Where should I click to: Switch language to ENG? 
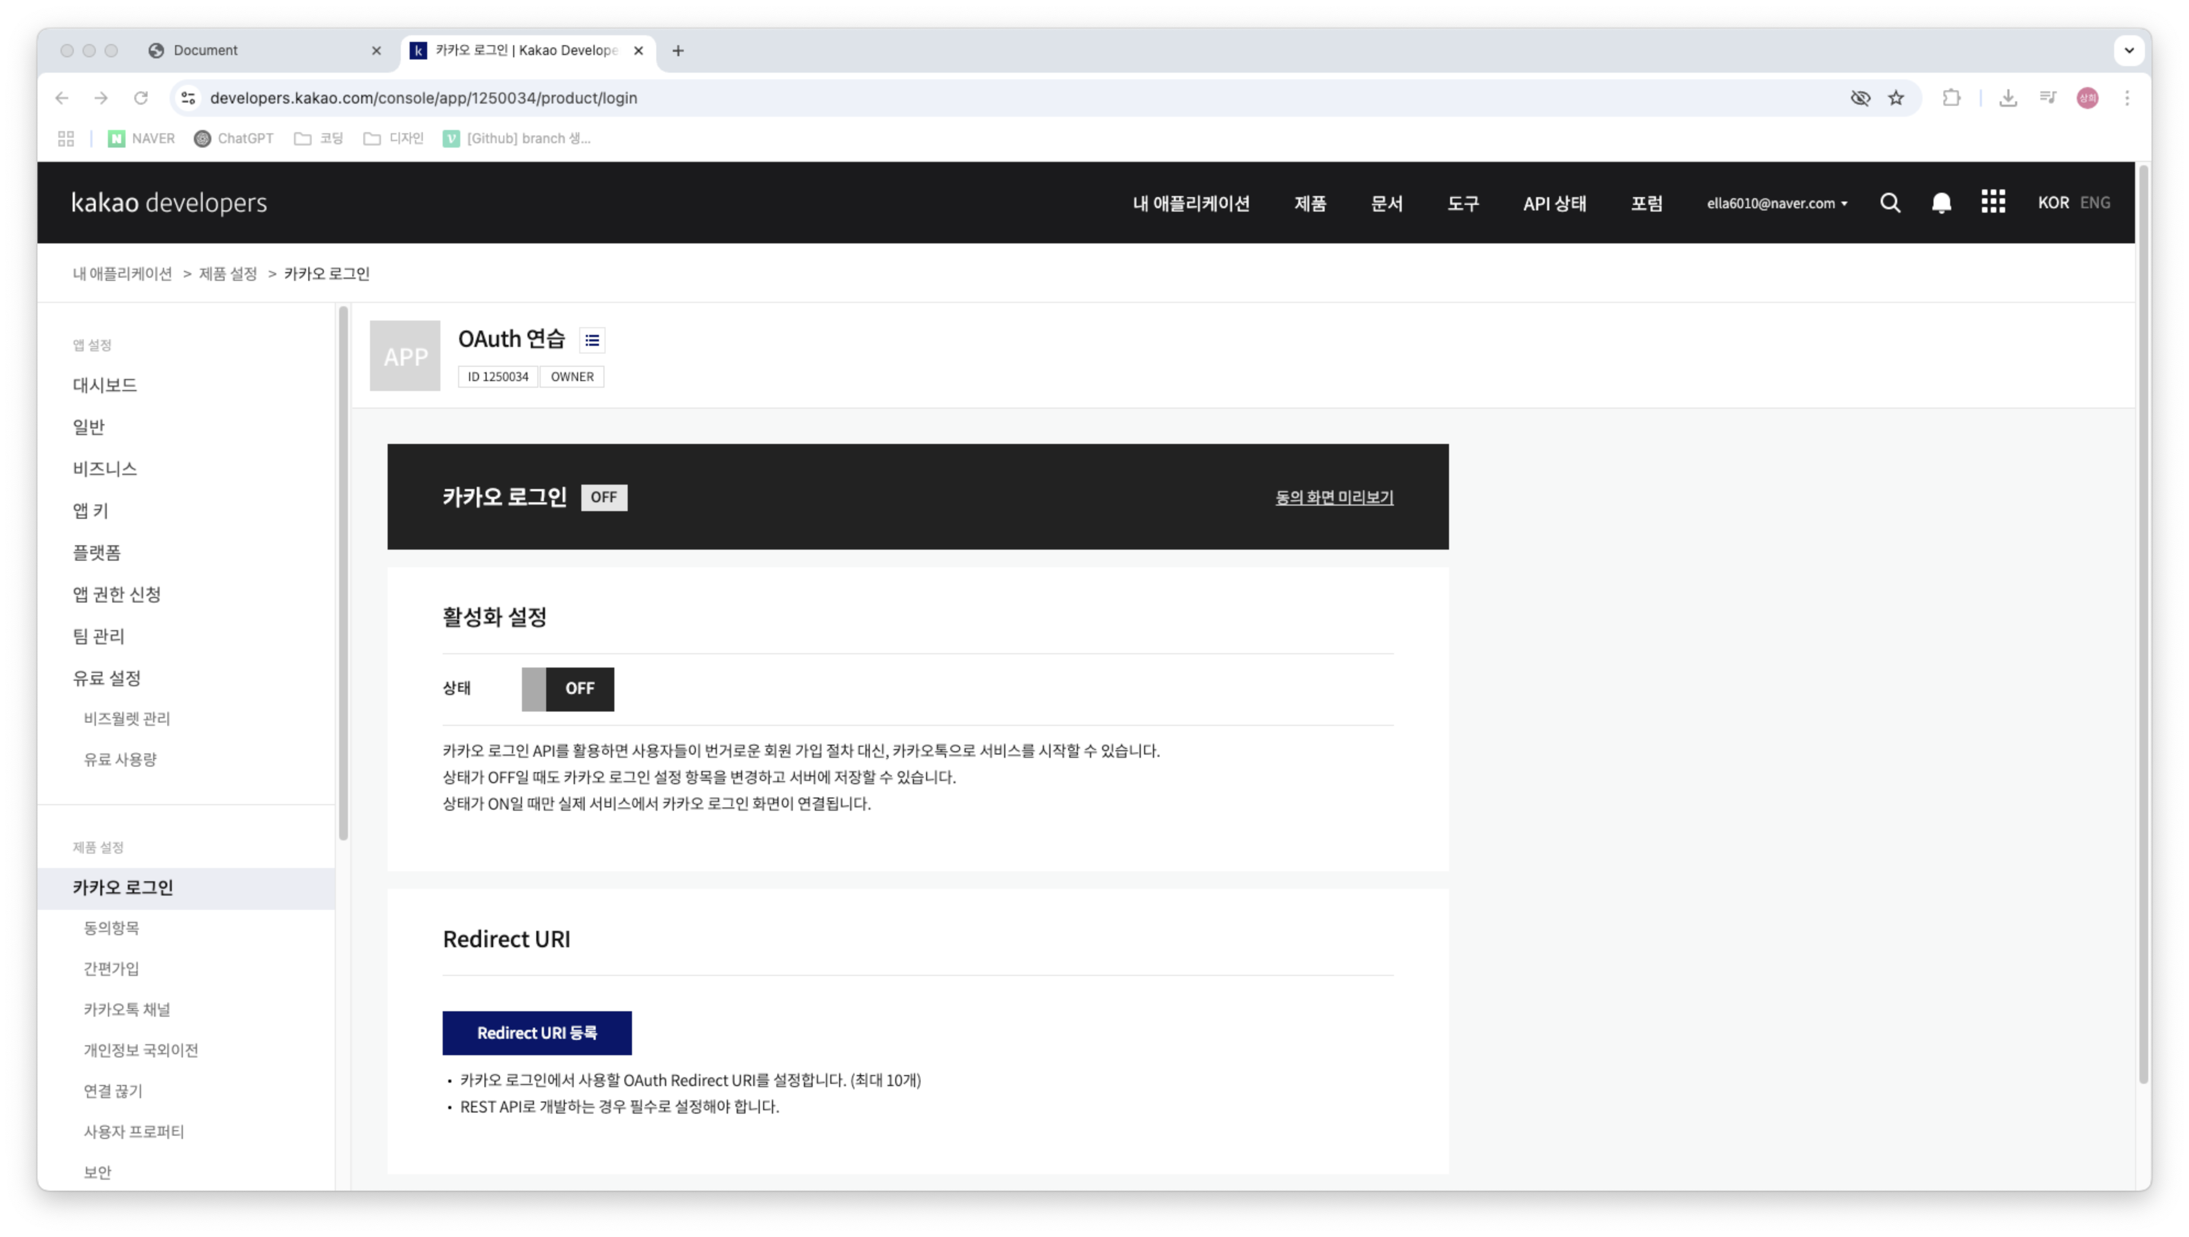(x=2095, y=202)
